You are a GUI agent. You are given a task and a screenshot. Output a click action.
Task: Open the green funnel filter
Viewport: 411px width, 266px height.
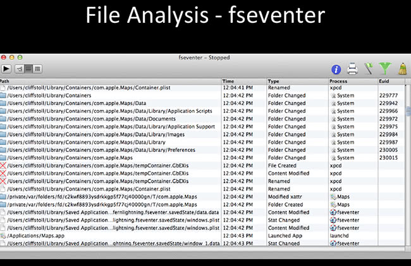tap(385, 68)
